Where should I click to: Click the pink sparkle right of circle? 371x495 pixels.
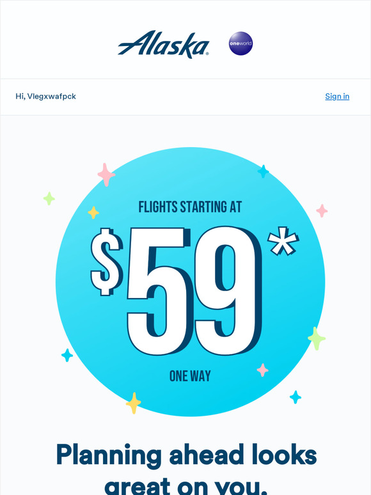point(322,210)
